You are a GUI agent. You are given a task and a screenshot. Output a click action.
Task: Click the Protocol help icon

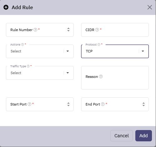[x=99, y=45]
